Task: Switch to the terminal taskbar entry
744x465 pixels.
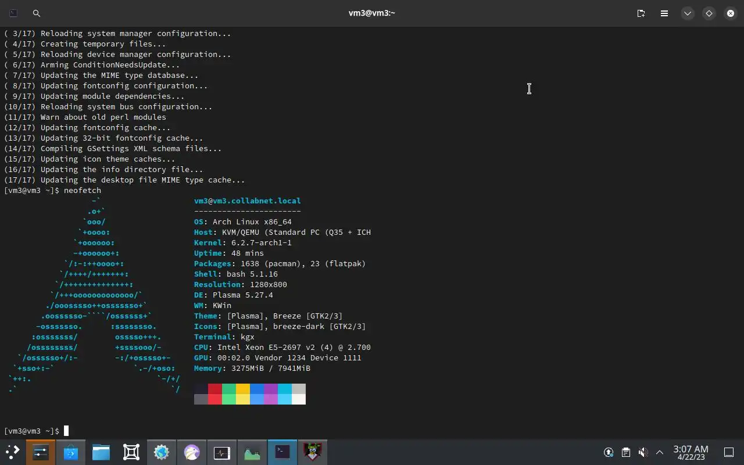Action: coord(282,452)
